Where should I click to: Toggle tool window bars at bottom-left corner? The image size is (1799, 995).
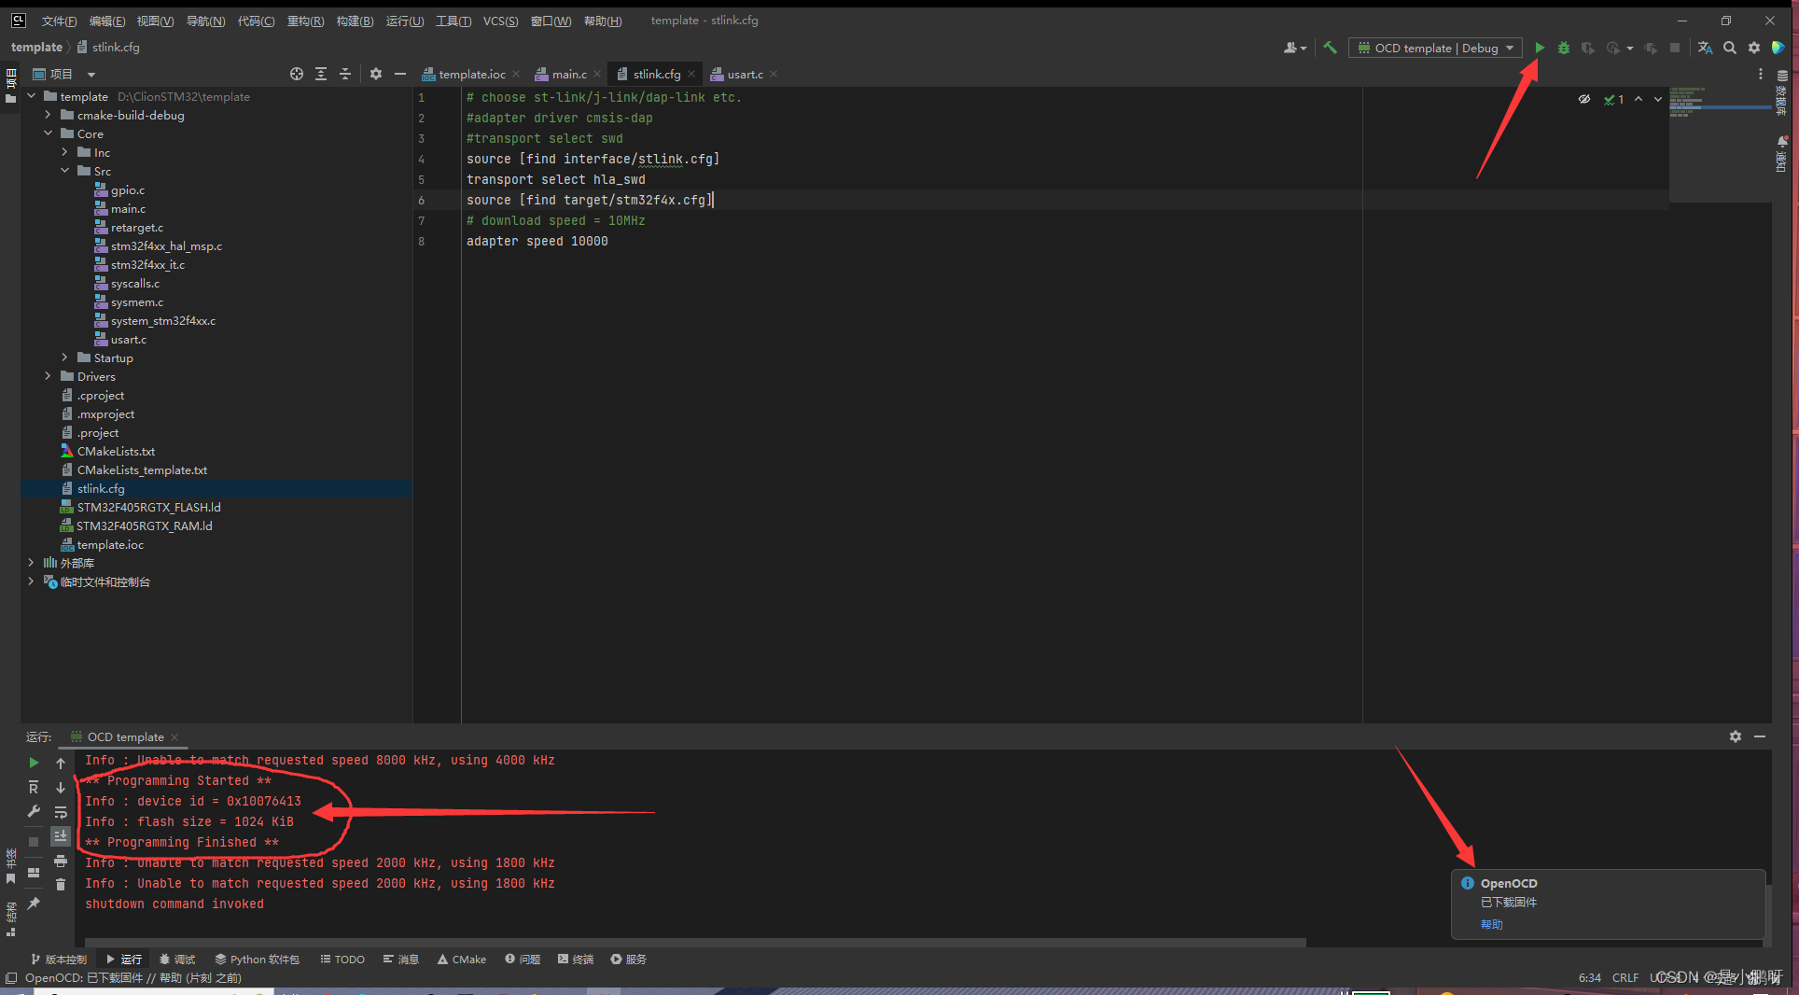point(11,977)
